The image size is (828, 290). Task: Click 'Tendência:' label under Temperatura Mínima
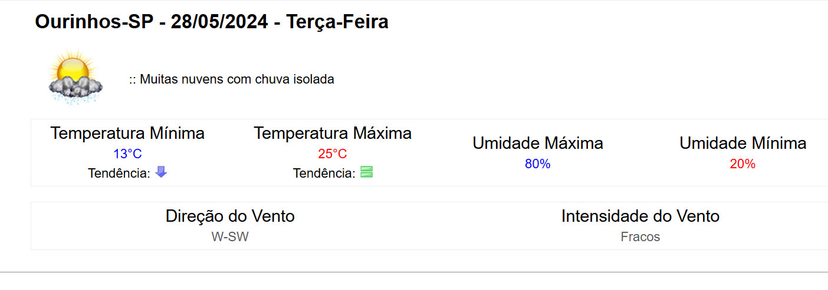[x=119, y=174]
